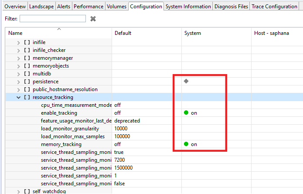Open the Trace Configuration tab
The width and height of the screenshot is (303, 194).
coord(274,7)
